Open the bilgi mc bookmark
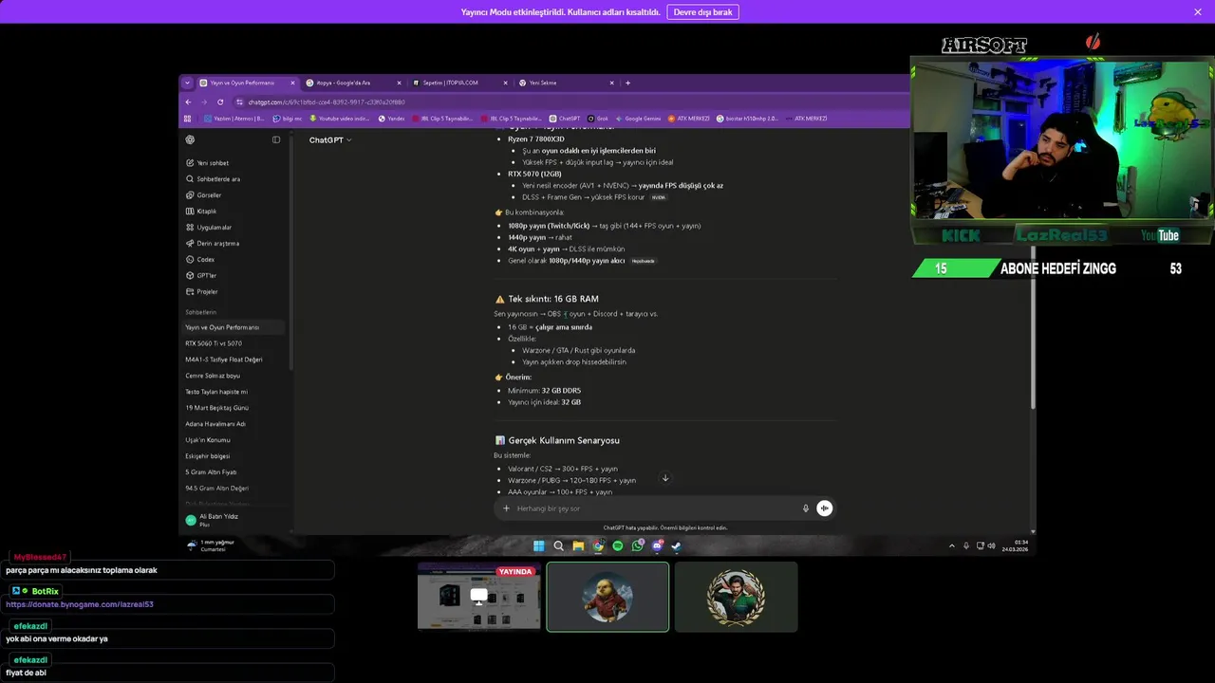The height and width of the screenshot is (683, 1215). (x=288, y=119)
